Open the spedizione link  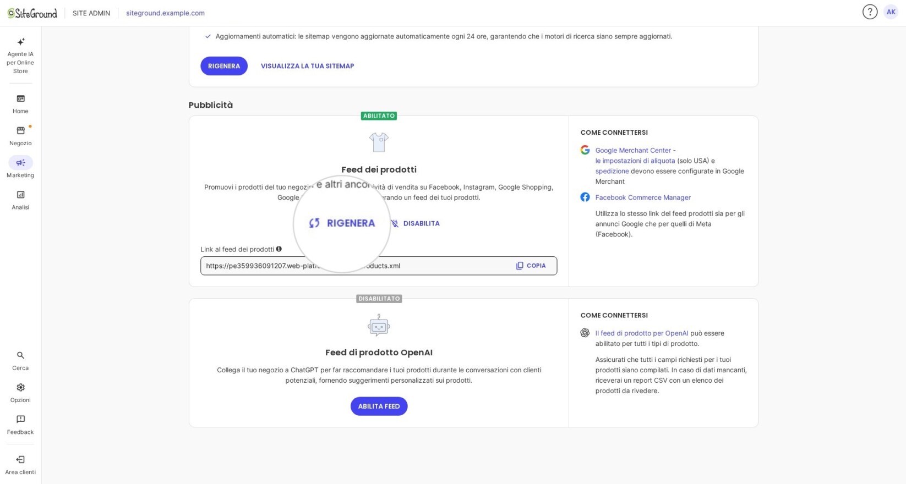[x=612, y=171]
